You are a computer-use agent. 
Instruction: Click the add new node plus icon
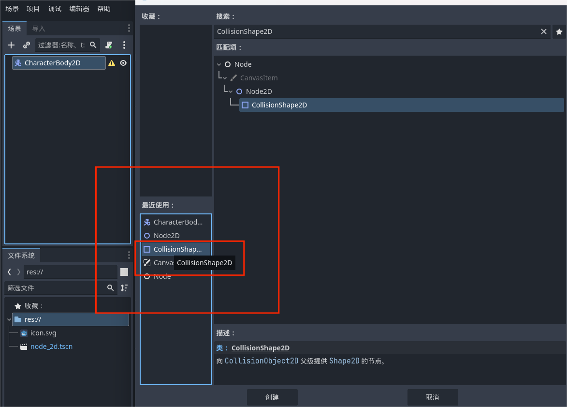click(11, 45)
